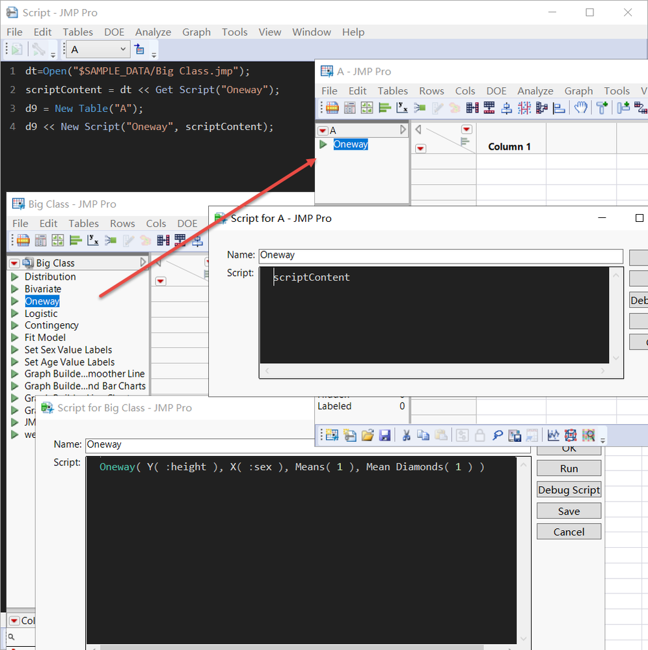Open the Analyze menu in Script window
The width and height of the screenshot is (648, 650).
pyautogui.click(x=153, y=32)
